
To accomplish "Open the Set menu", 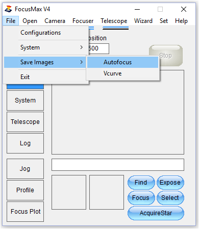I will [164, 21].
